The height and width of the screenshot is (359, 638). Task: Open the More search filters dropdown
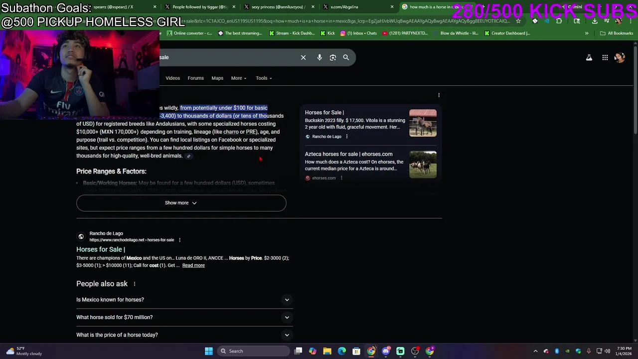coord(239,78)
